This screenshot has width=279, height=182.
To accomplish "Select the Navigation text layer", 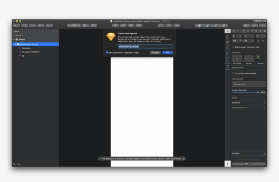I will [x=26, y=48].
